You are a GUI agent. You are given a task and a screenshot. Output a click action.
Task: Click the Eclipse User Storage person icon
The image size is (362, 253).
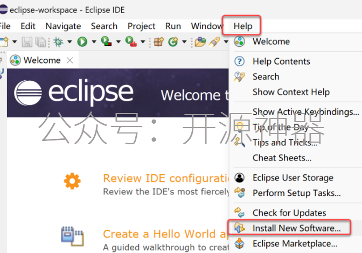[239, 178]
